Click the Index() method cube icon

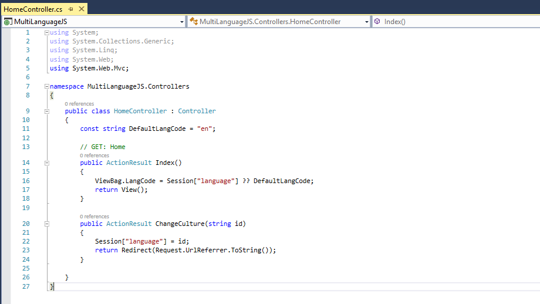tap(377, 22)
